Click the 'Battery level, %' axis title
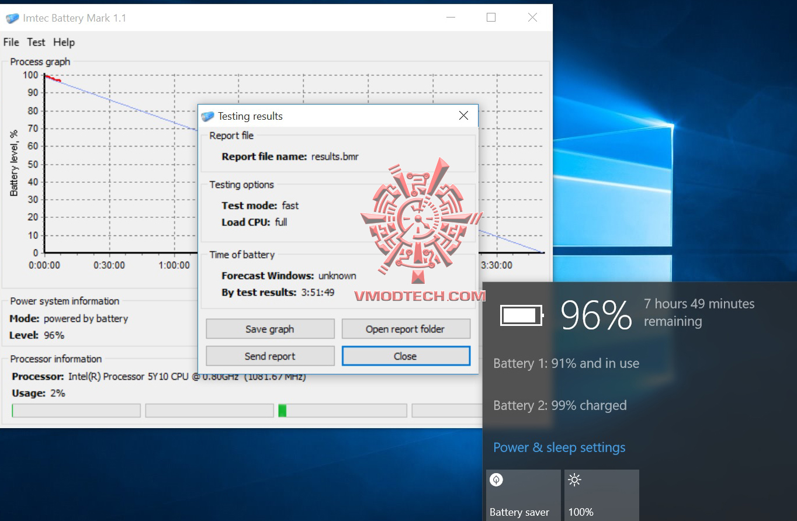This screenshot has height=521, width=797. point(14,163)
